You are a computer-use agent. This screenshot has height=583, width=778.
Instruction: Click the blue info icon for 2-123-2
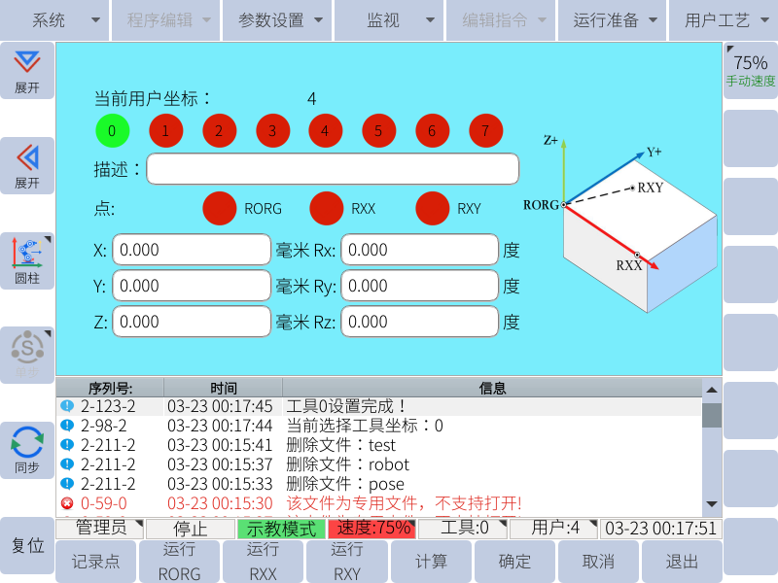click(67, 406)
